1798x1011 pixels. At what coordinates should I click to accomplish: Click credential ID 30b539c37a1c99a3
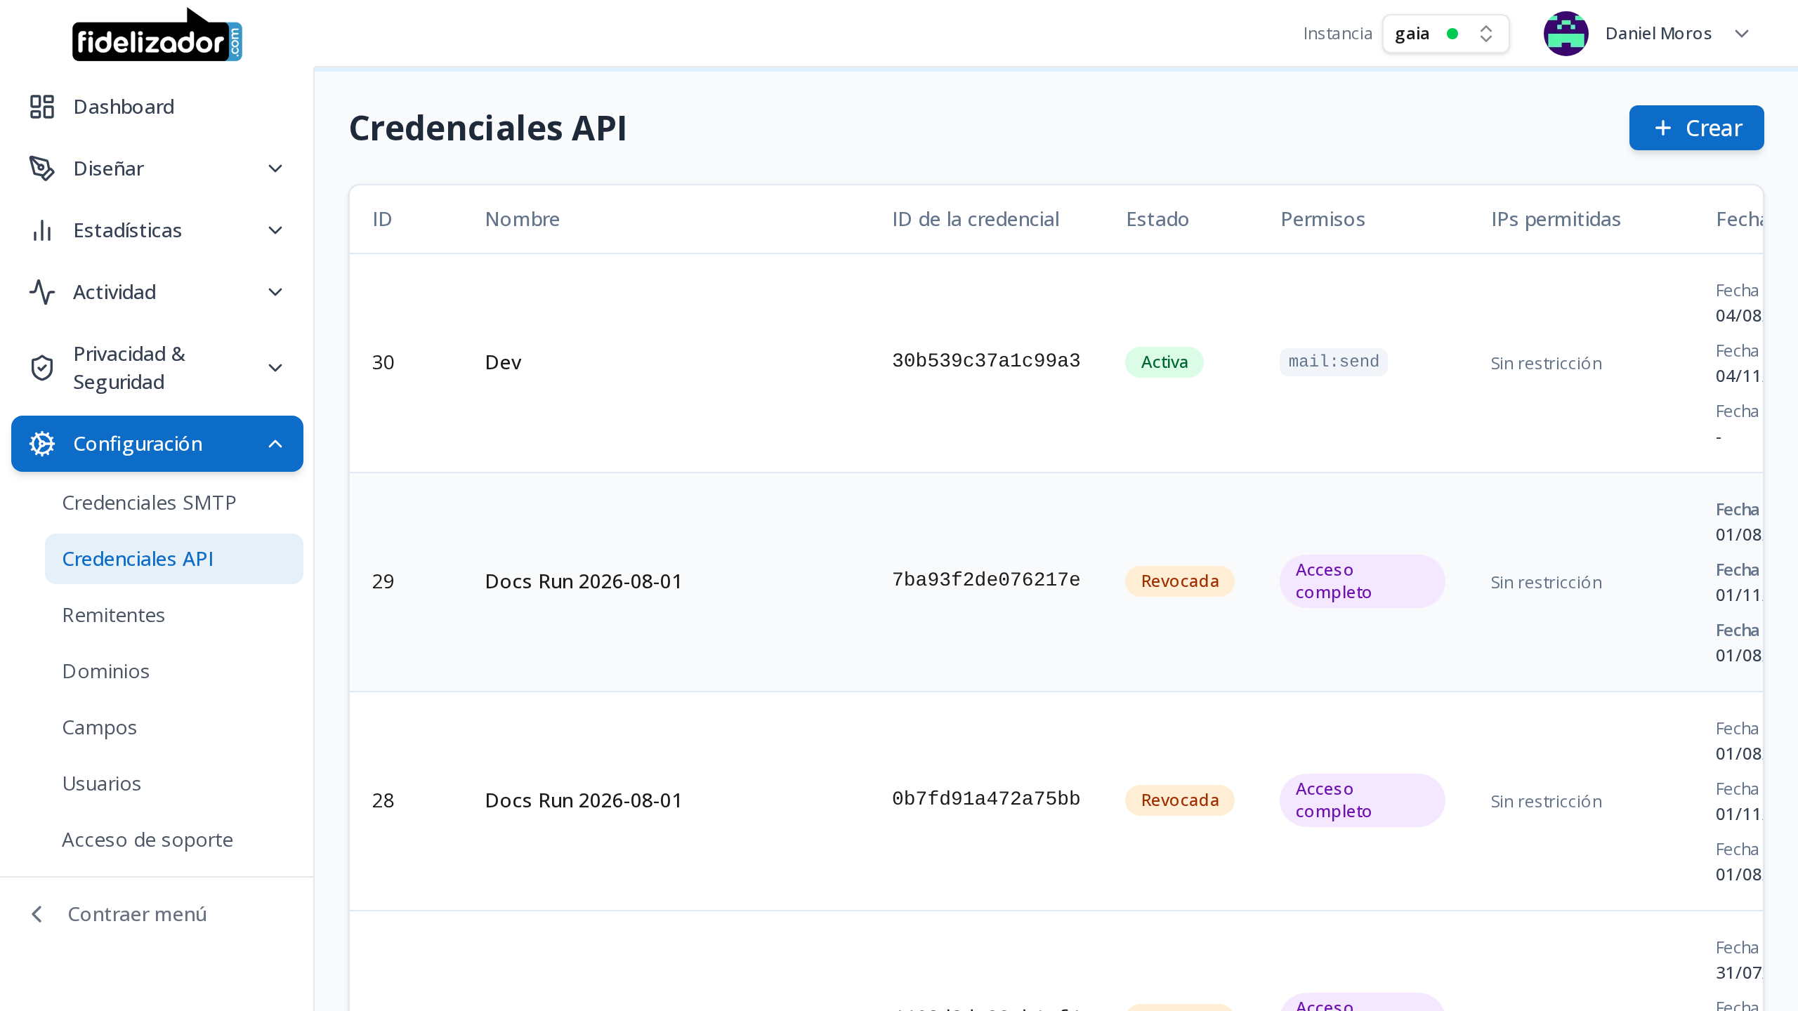(x=985, y=361)
